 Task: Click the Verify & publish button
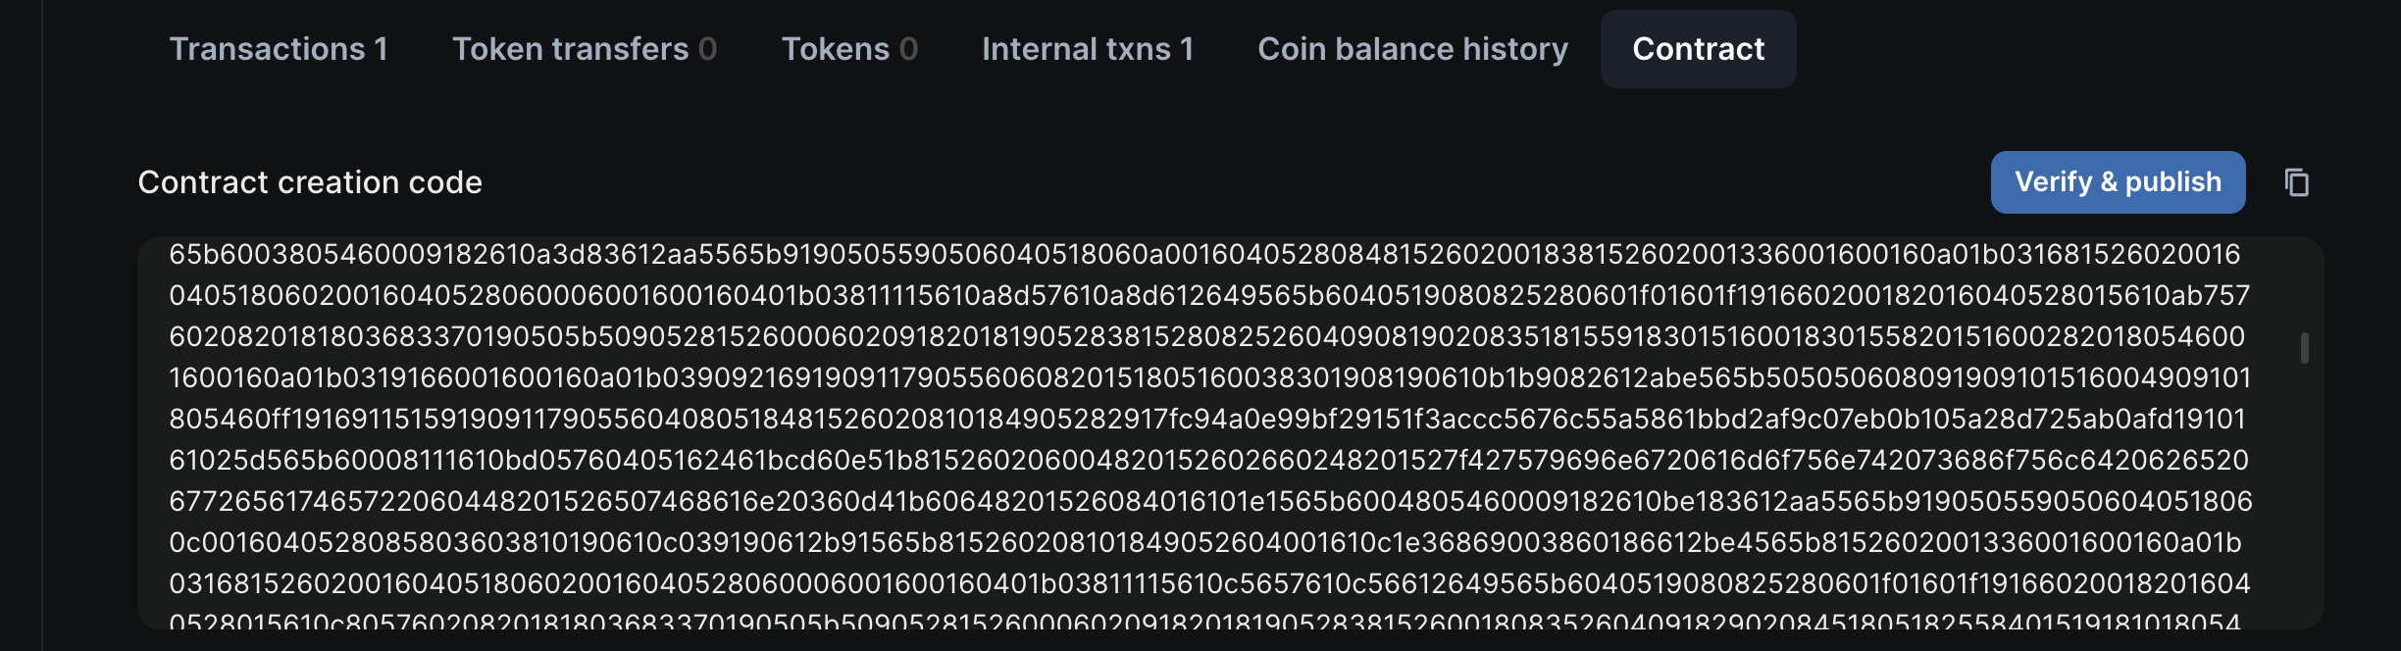[2118, 181]
